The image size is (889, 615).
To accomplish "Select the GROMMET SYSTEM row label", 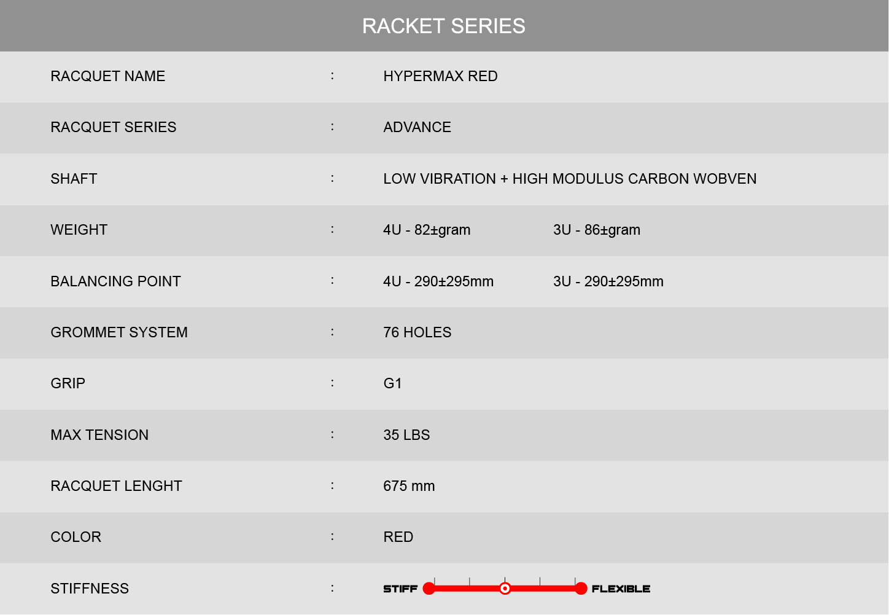I will click(119, 332).
